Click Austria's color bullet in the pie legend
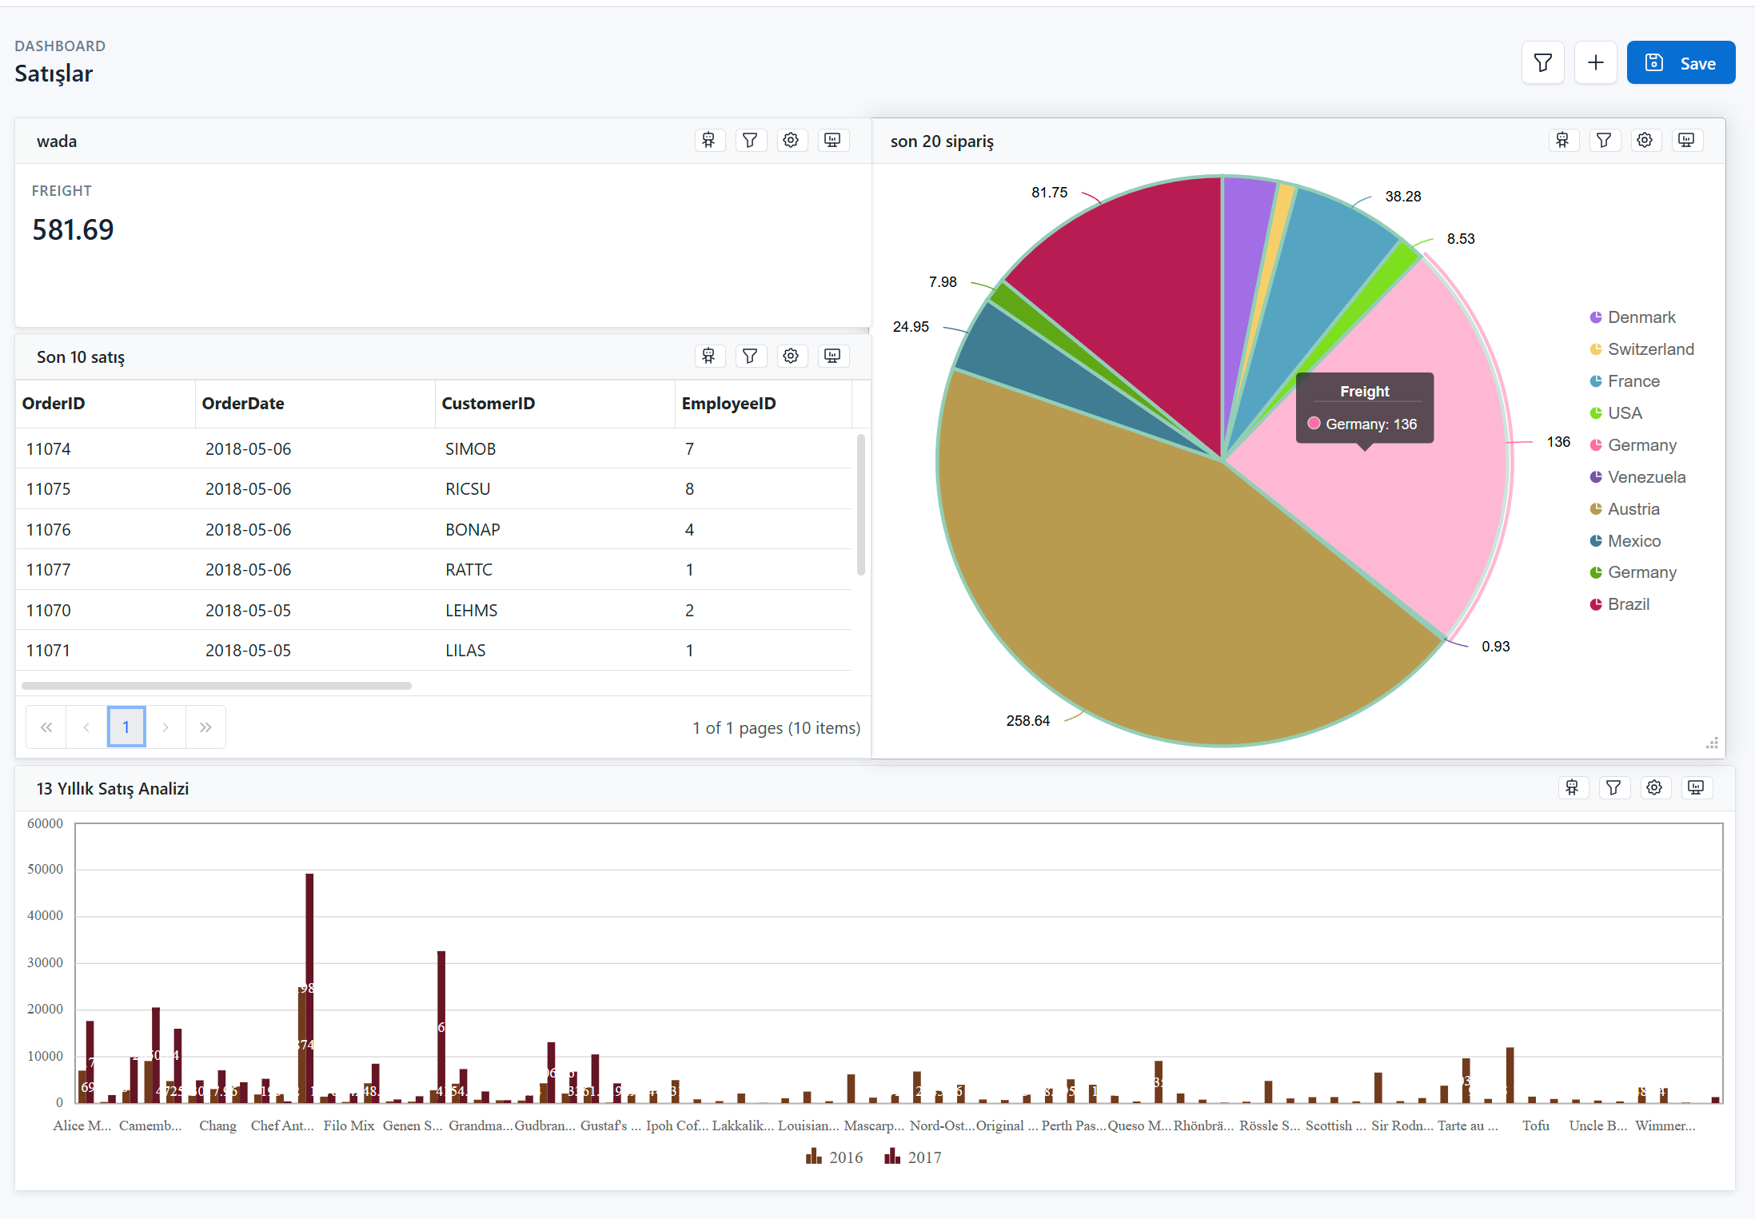Image resolution: width=1755 pixels, height=1219 pixels. tap(1596, 508)
